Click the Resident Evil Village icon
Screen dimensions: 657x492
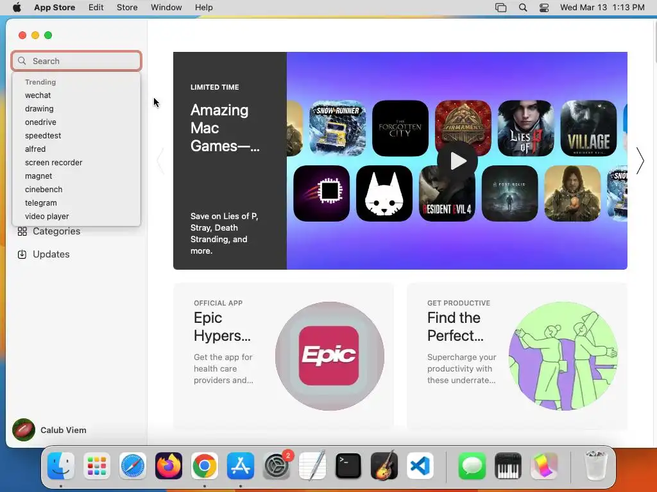pos(588,128)
